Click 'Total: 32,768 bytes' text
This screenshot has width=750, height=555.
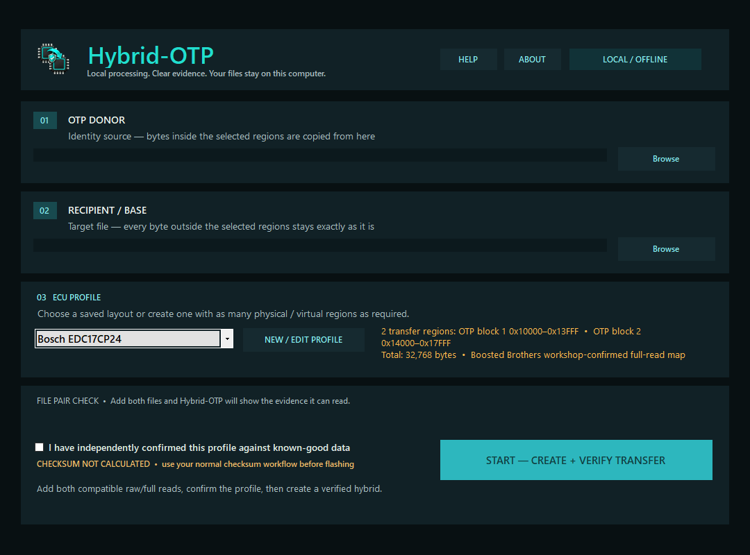[419, 355]
